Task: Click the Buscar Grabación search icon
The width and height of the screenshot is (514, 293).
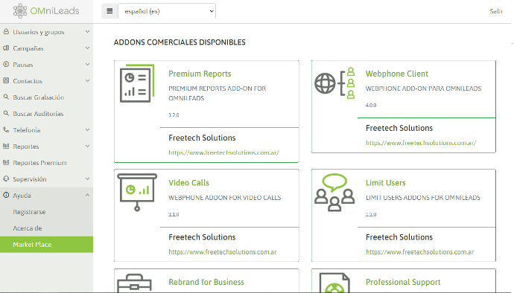Action: coord(6,97)
